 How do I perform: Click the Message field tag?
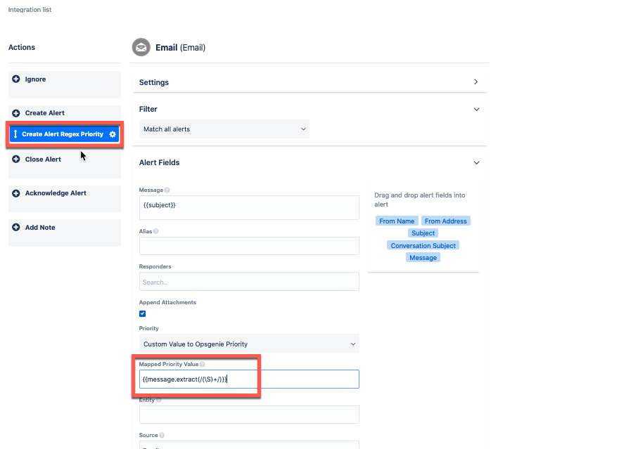tap(423, 257)
